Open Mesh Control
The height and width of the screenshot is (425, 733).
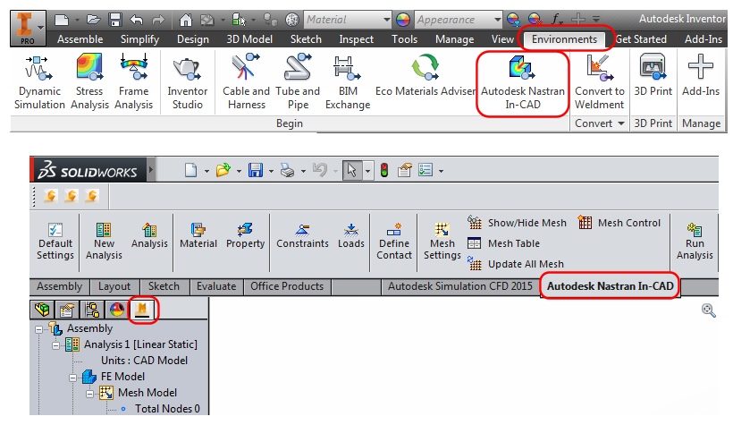[619, 223]
